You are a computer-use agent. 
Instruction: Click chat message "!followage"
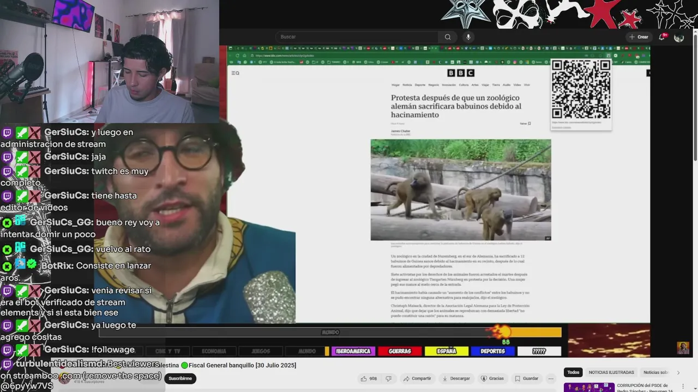pyautogui.click(x=113, y=350)
